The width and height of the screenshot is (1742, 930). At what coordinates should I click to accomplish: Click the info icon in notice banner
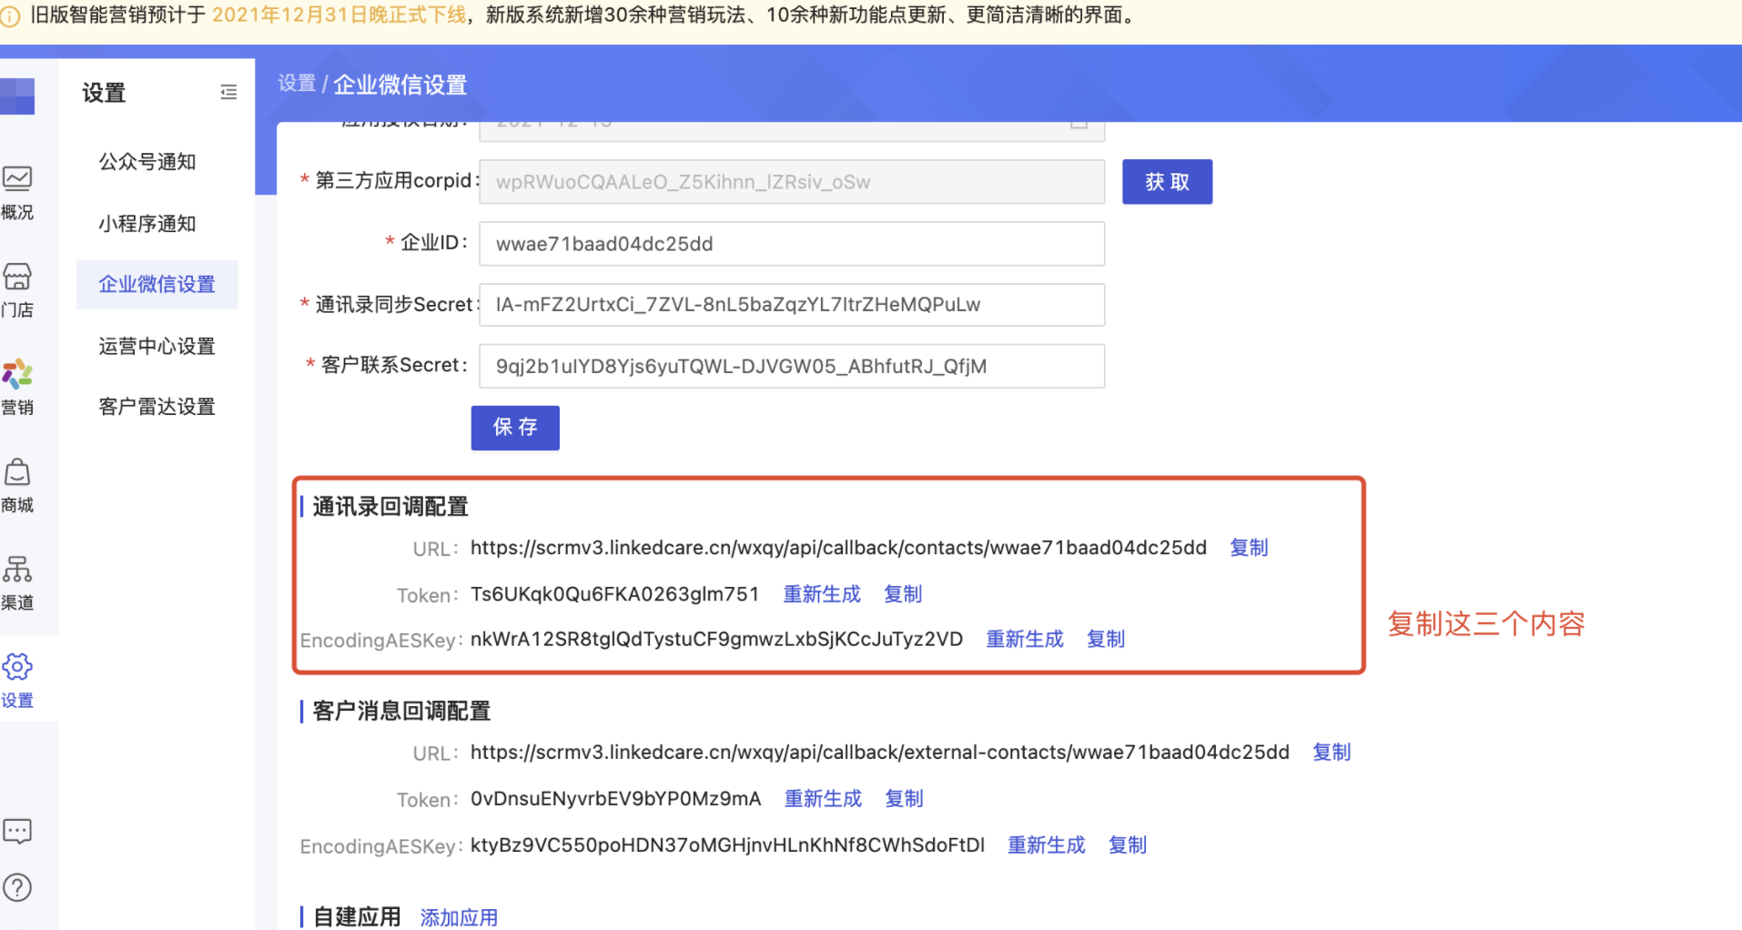click(10, 16)
